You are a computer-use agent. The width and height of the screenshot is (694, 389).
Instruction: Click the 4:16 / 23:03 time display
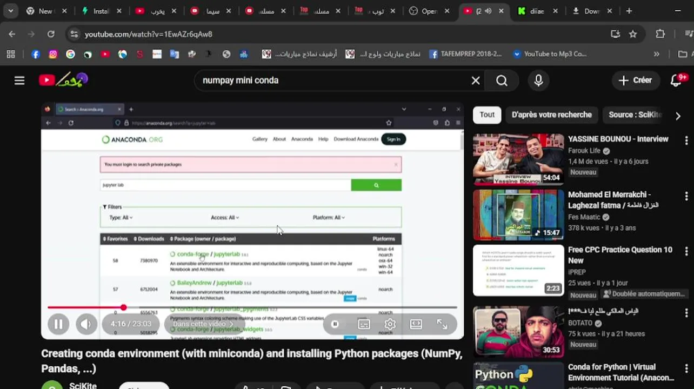pos(131,324)
